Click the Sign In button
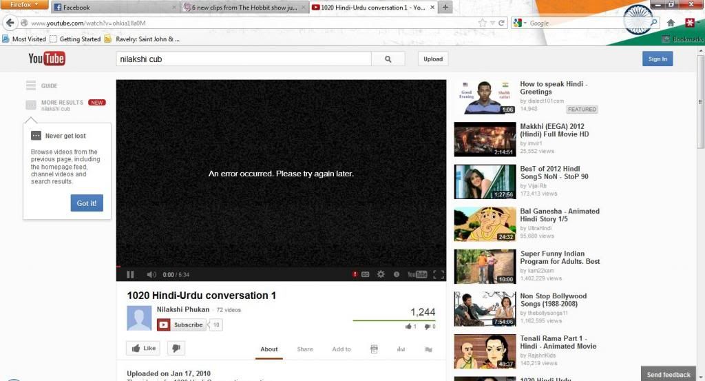The width and height of the screenshot is (705, 381). 657,59
